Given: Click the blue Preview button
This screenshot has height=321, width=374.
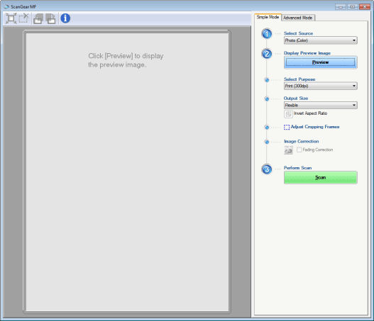Looking at the screenshot, I should pyautogui.click(x=320, y=62).
